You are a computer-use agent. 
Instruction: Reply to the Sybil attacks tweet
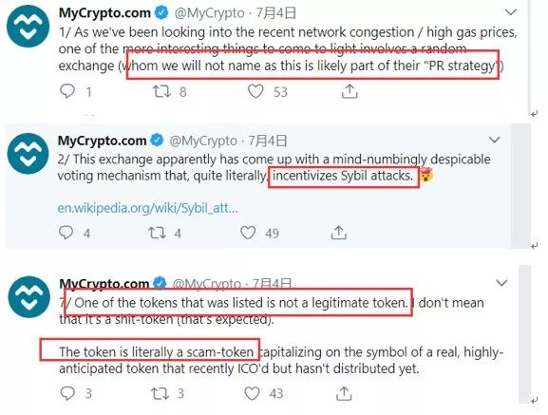pos(66,233)
